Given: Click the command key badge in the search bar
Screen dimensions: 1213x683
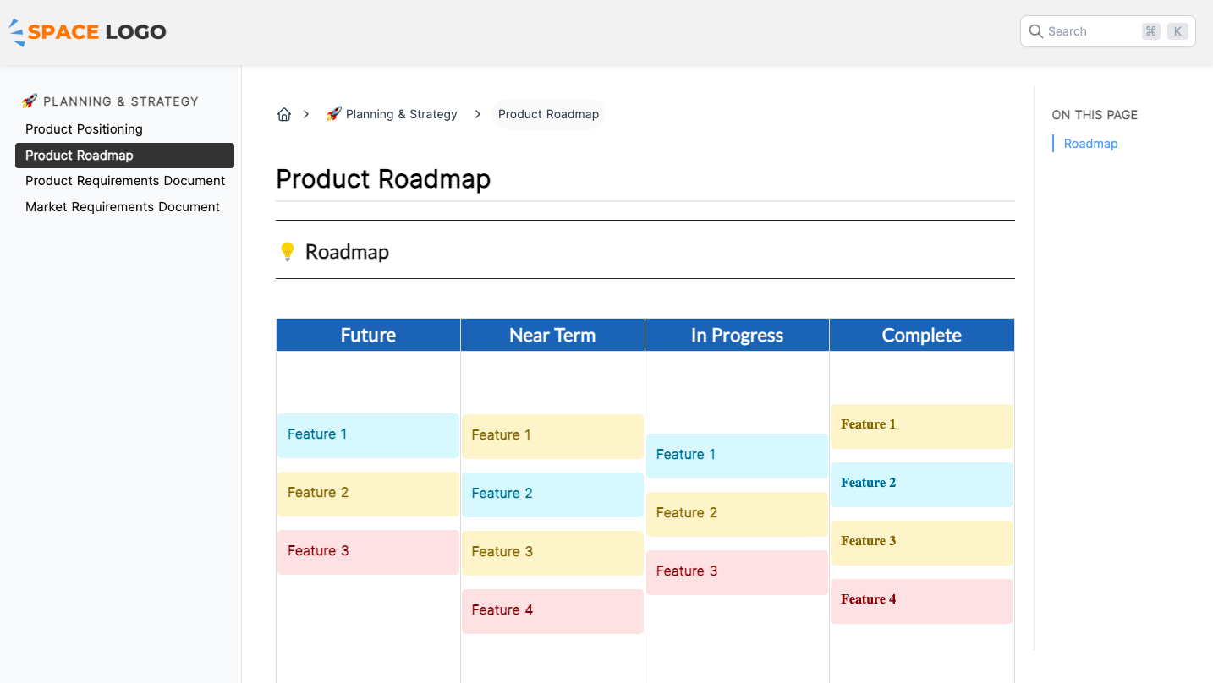Looking at the screenshot, I should (x=1150, y=30).
